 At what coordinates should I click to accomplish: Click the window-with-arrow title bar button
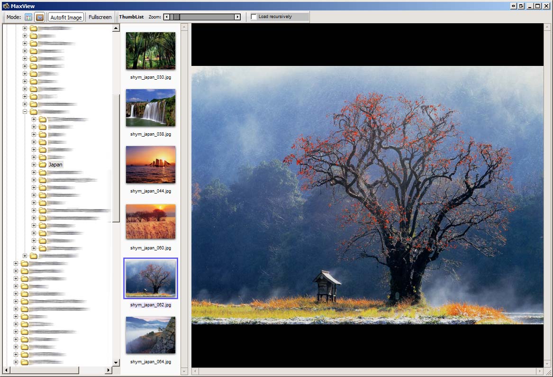(521, 6)
